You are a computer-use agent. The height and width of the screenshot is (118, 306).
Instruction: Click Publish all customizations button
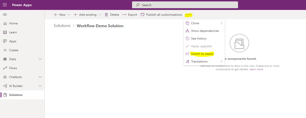(161, 15)
